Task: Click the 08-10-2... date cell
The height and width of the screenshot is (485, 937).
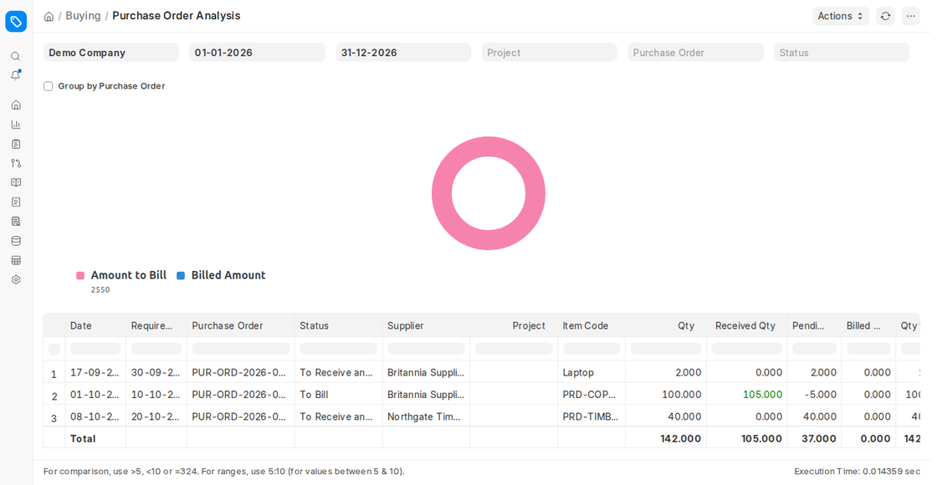Action: 95,416
